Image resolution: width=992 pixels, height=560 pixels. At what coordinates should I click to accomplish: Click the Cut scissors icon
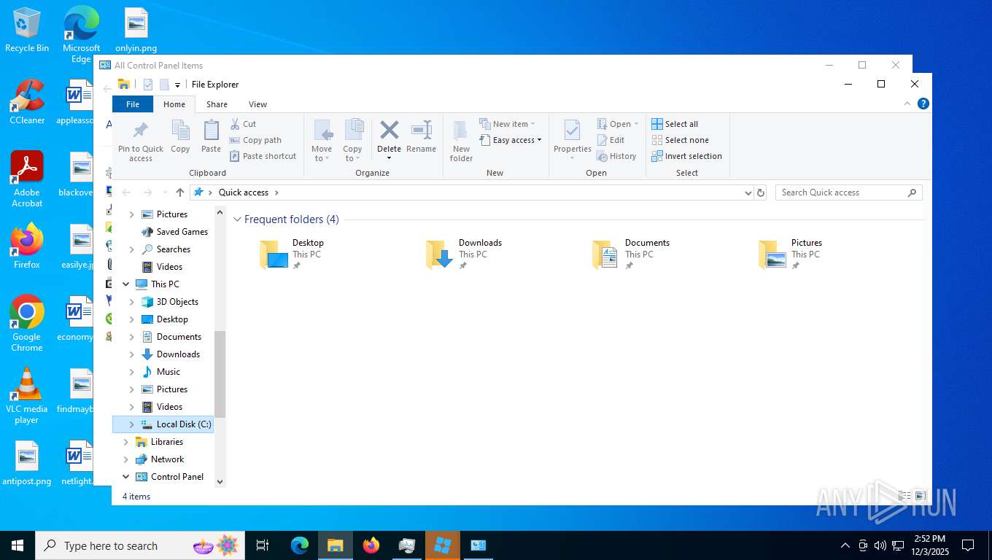[235, 124]
